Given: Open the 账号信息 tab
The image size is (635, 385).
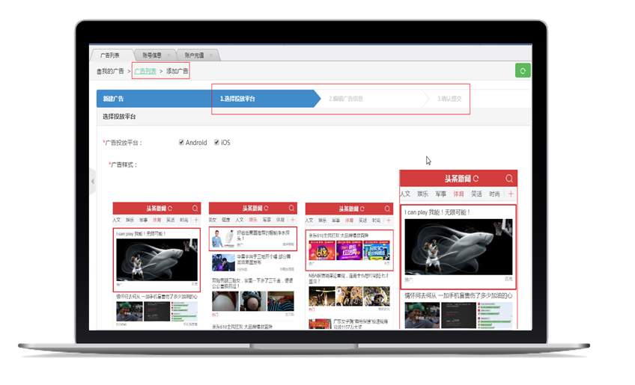Looking at the screenshot, I should (152, 55).
